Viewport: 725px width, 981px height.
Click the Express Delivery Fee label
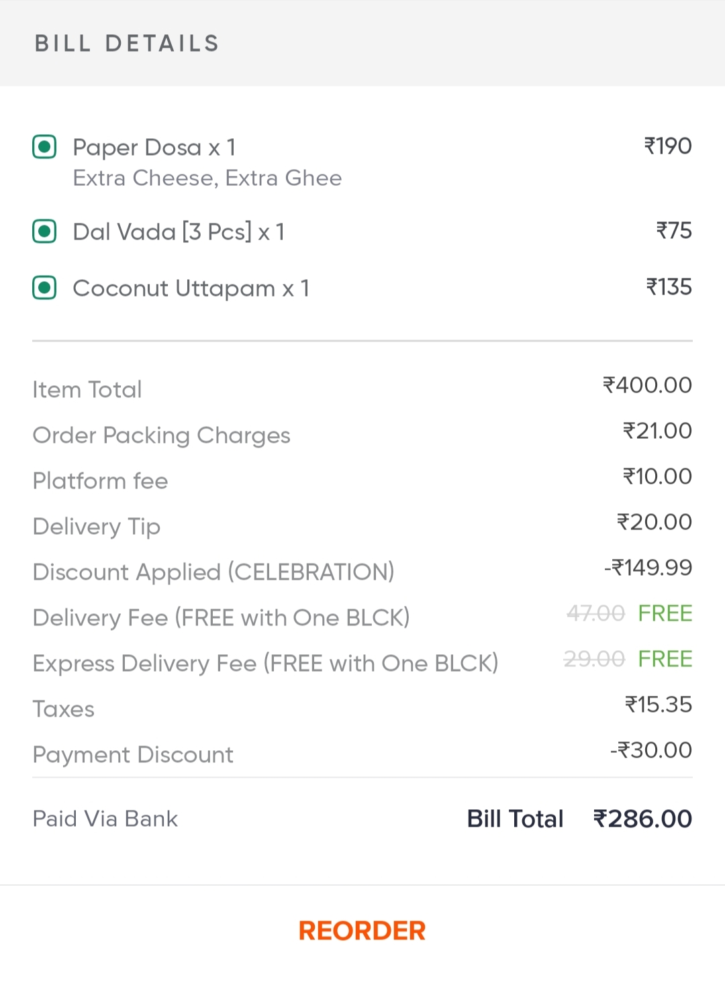[x=265, y=663]
